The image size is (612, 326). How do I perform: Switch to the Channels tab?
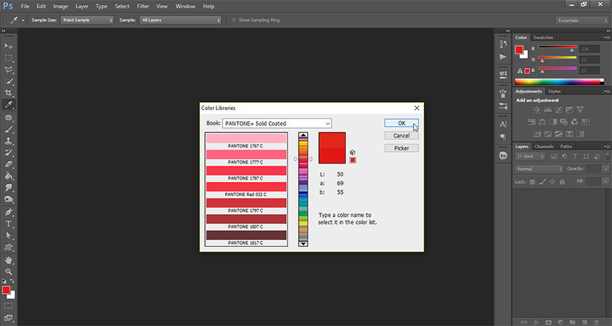(543, 146)
